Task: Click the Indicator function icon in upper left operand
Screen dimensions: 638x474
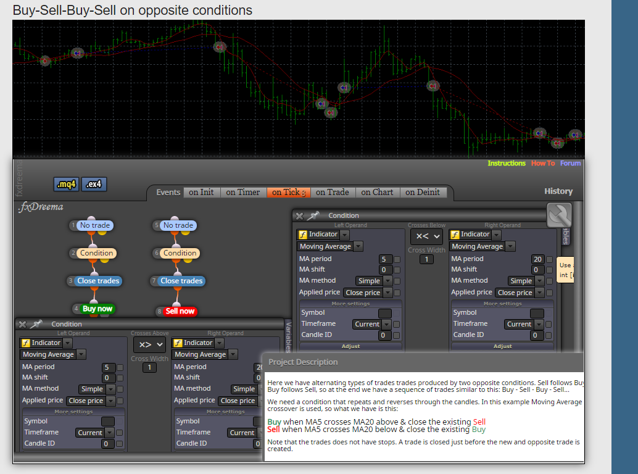Action: coord(302,235)
